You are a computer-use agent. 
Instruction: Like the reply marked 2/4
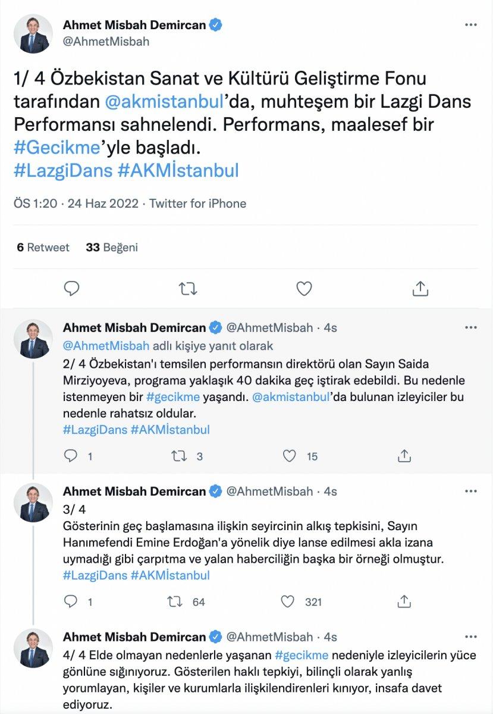(x=288, y=456)
